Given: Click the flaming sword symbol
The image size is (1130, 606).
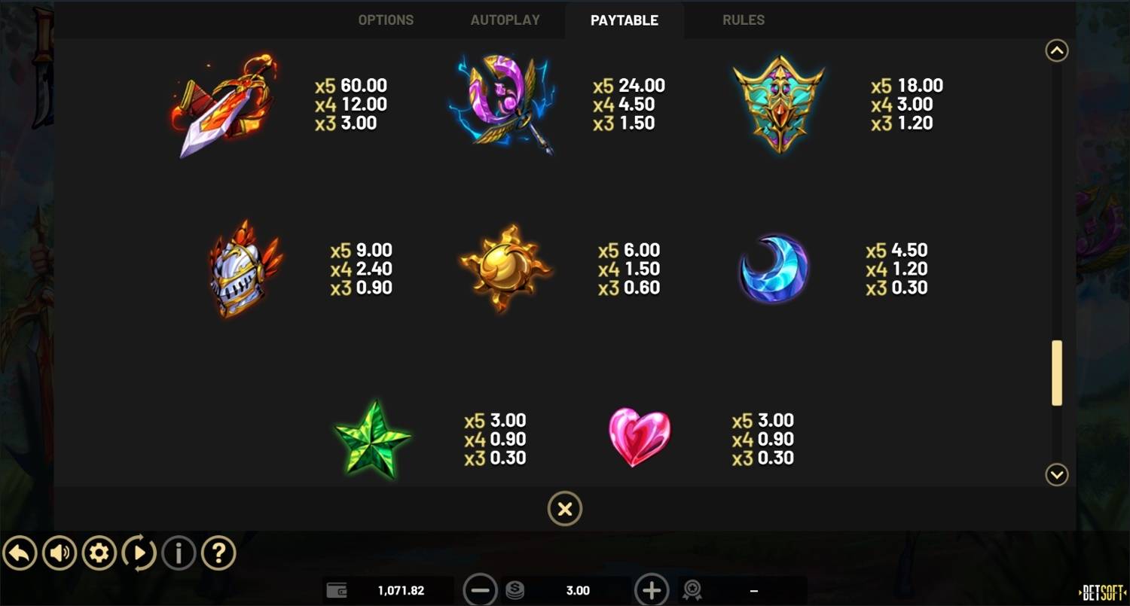Looking at the screenshot, I should (223, 105).
